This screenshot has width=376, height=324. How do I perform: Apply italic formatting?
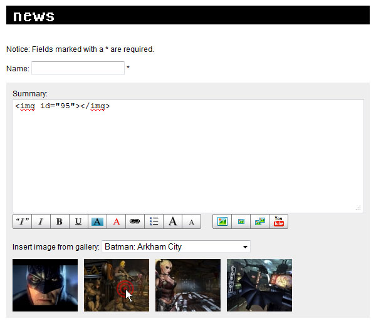[x=41, y=221]
